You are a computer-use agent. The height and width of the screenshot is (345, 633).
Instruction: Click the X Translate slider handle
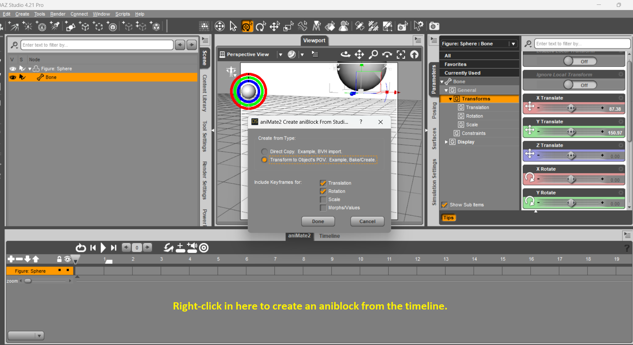click(571, 109)
